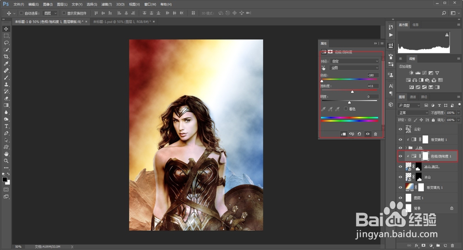Open the 滤镜(T) menu
The width and height of the screenshot is (463, 250).
click(106, 5)
